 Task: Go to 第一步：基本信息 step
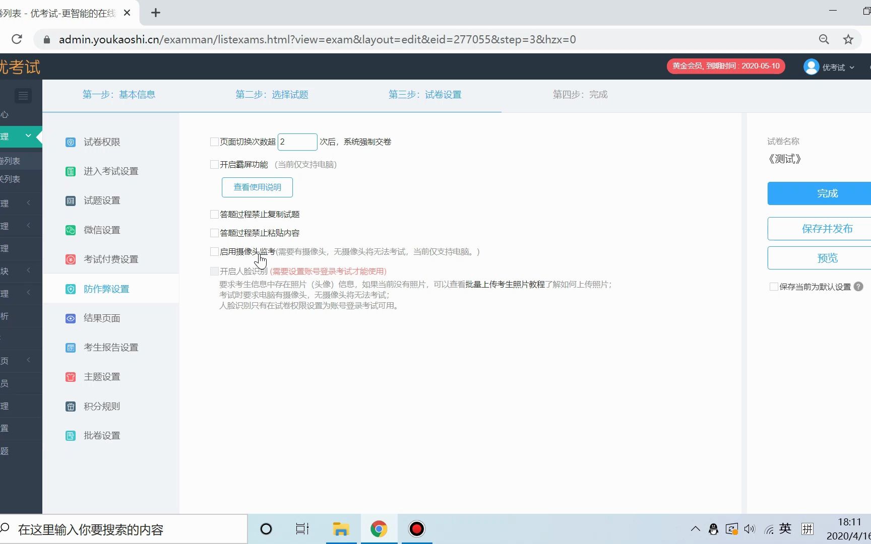click(x=119, y=95)
